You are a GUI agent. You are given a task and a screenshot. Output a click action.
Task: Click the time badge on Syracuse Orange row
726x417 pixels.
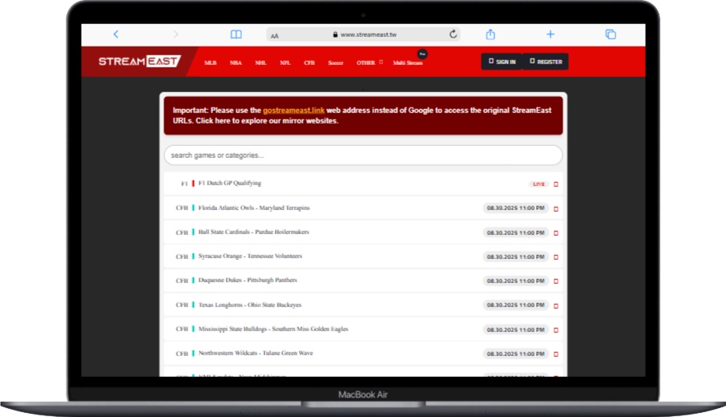click(515, 257)
